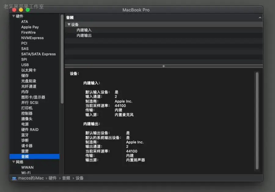This screenshot has width=275, height=192.
Task: Click the 默认的系统输出设备 label
Action: 103,138
